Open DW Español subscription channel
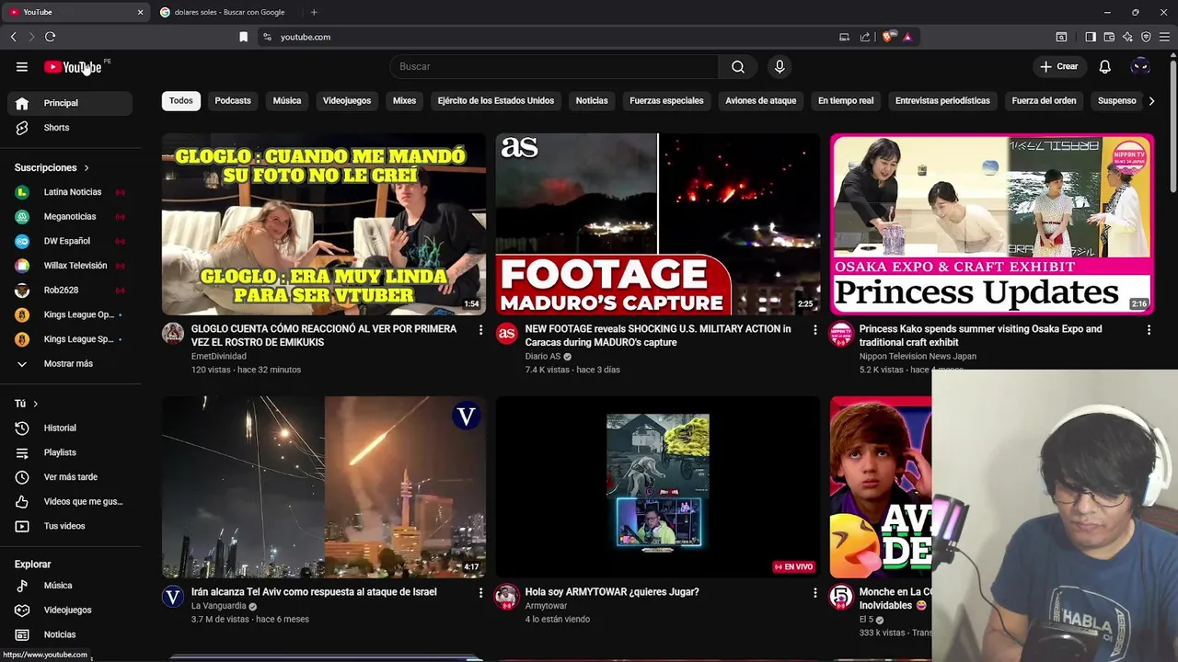 click(70, 241)
